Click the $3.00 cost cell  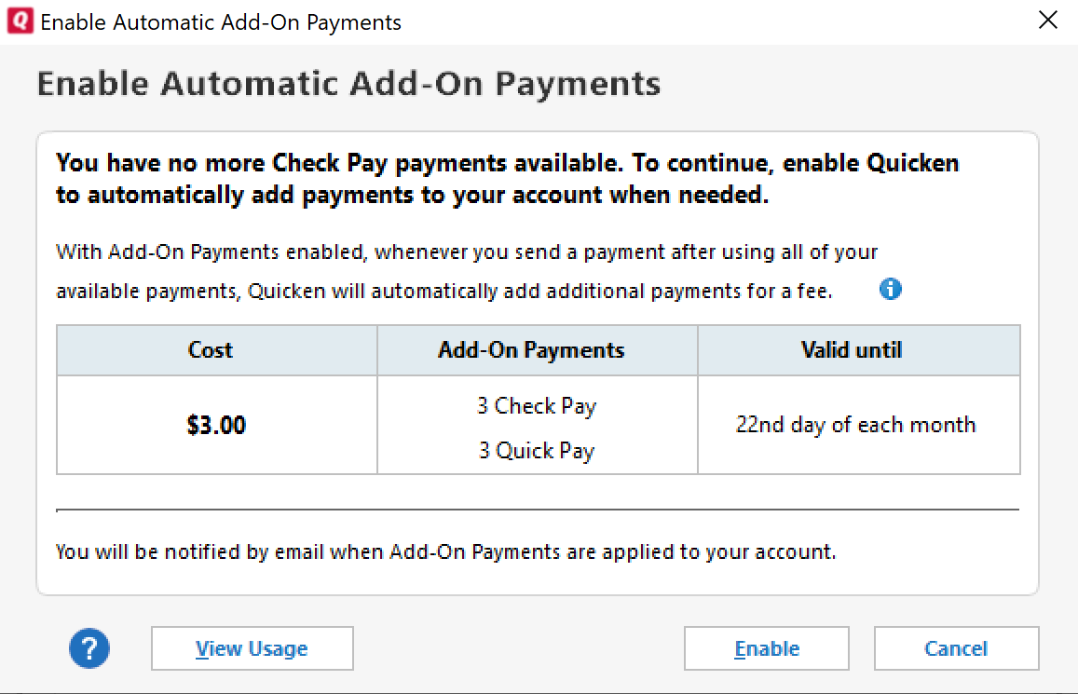point(216,425)
